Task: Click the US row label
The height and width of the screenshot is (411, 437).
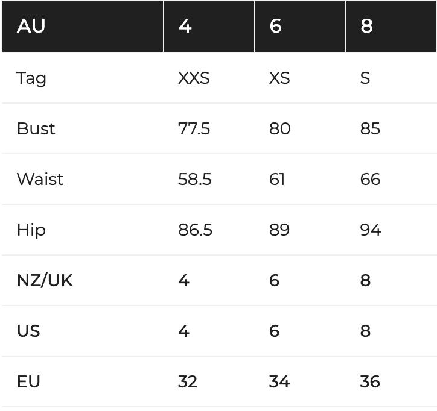Action: pos(28,331)
